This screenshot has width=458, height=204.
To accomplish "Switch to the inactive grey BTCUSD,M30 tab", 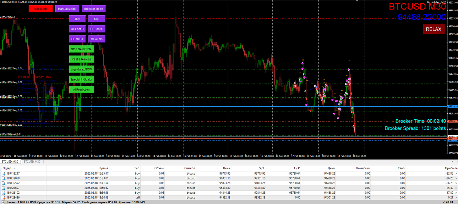I will [32, 161].
